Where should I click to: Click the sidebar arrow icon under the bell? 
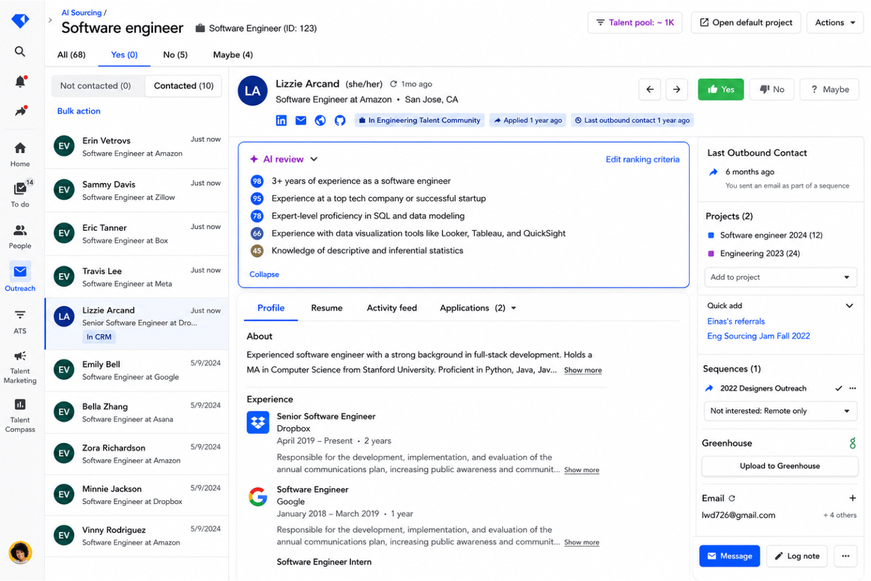pyautogui.click(x=21, y=111)
